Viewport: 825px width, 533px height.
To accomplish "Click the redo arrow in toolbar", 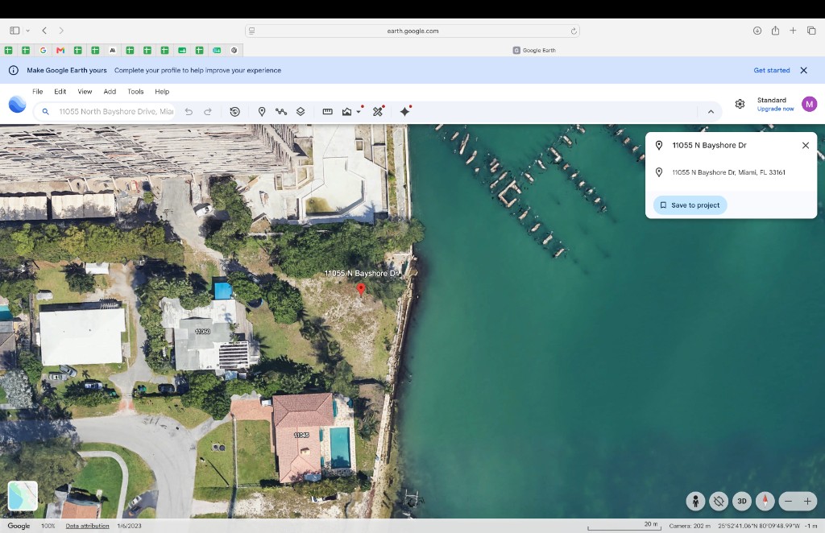I will (208, 111).
